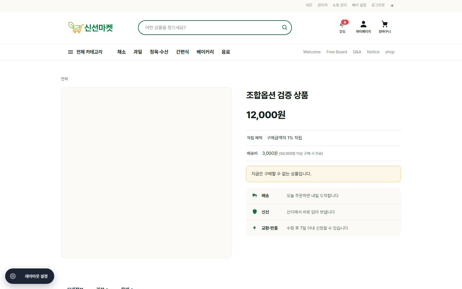The image size is (462, 289).
Task: Click the 데모 top link
Action: (x=309, y=5)
